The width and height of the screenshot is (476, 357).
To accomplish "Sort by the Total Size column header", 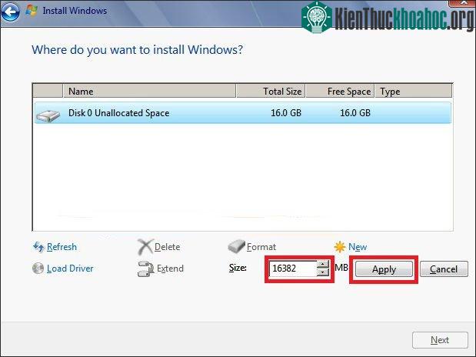I will 271,91.
